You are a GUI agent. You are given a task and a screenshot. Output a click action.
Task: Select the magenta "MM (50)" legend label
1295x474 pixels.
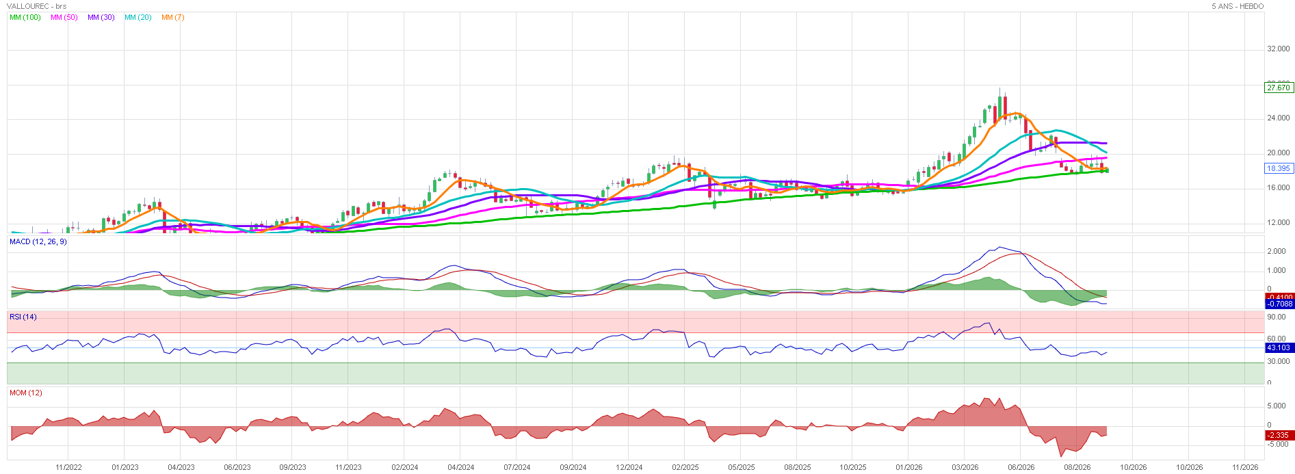[64, 17]
